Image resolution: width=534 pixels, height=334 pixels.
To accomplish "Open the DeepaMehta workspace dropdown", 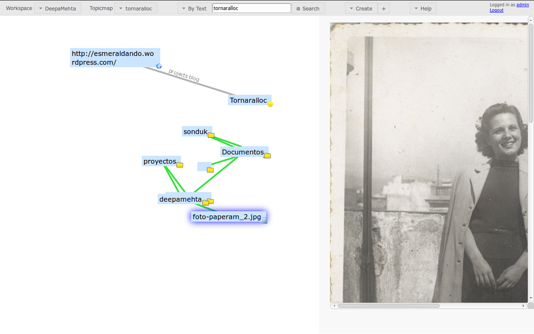I will click(x=58, y=8).
